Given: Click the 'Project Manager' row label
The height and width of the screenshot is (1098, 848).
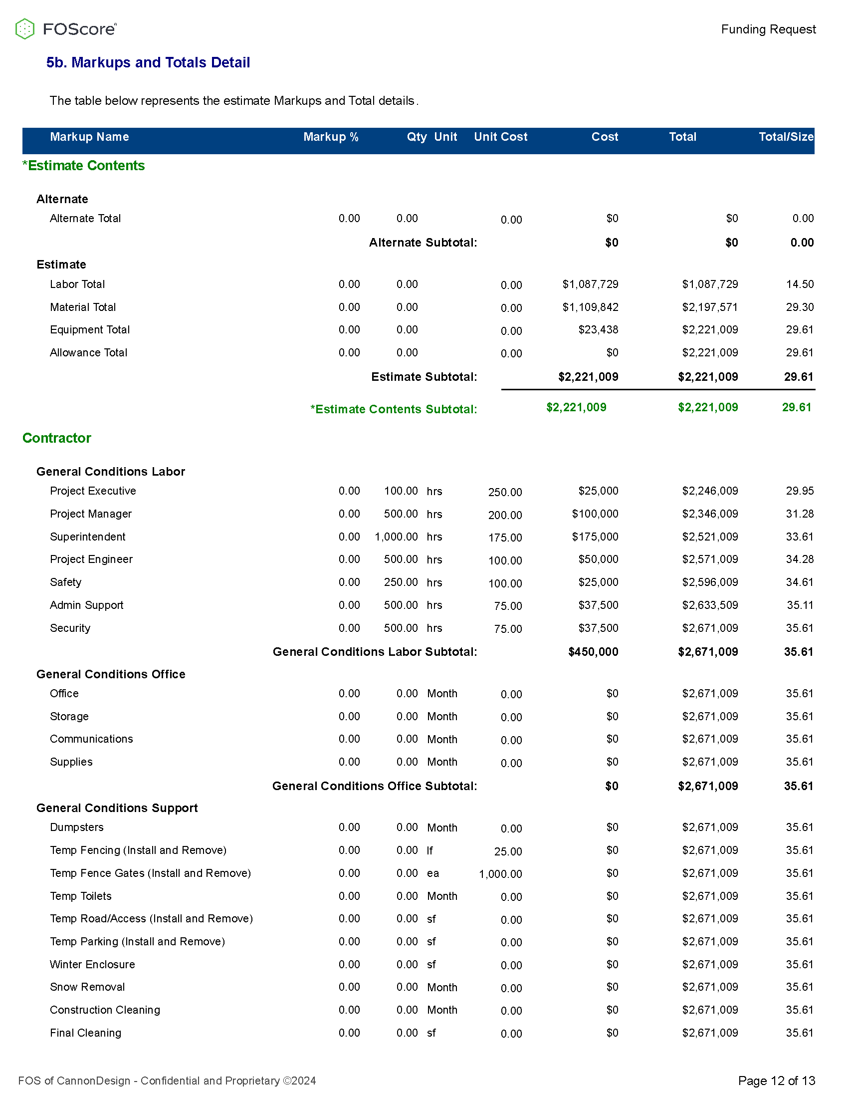Looking at the screenshot, I should [x=91, y=514].
